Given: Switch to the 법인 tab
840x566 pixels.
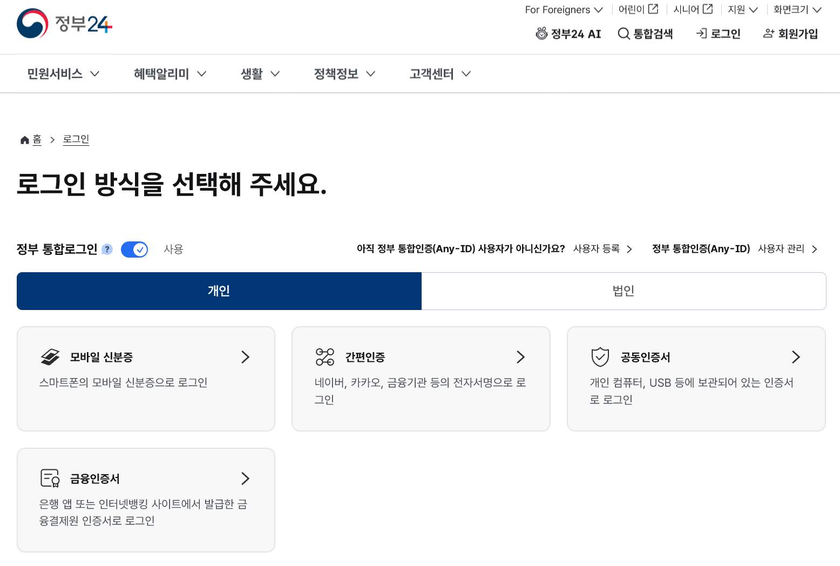Looking at the screenshot, I should click(x=624, y=291).
